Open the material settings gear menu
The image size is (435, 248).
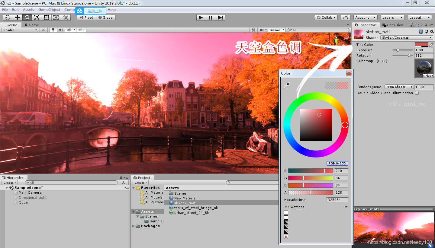(x=432, y=32)
